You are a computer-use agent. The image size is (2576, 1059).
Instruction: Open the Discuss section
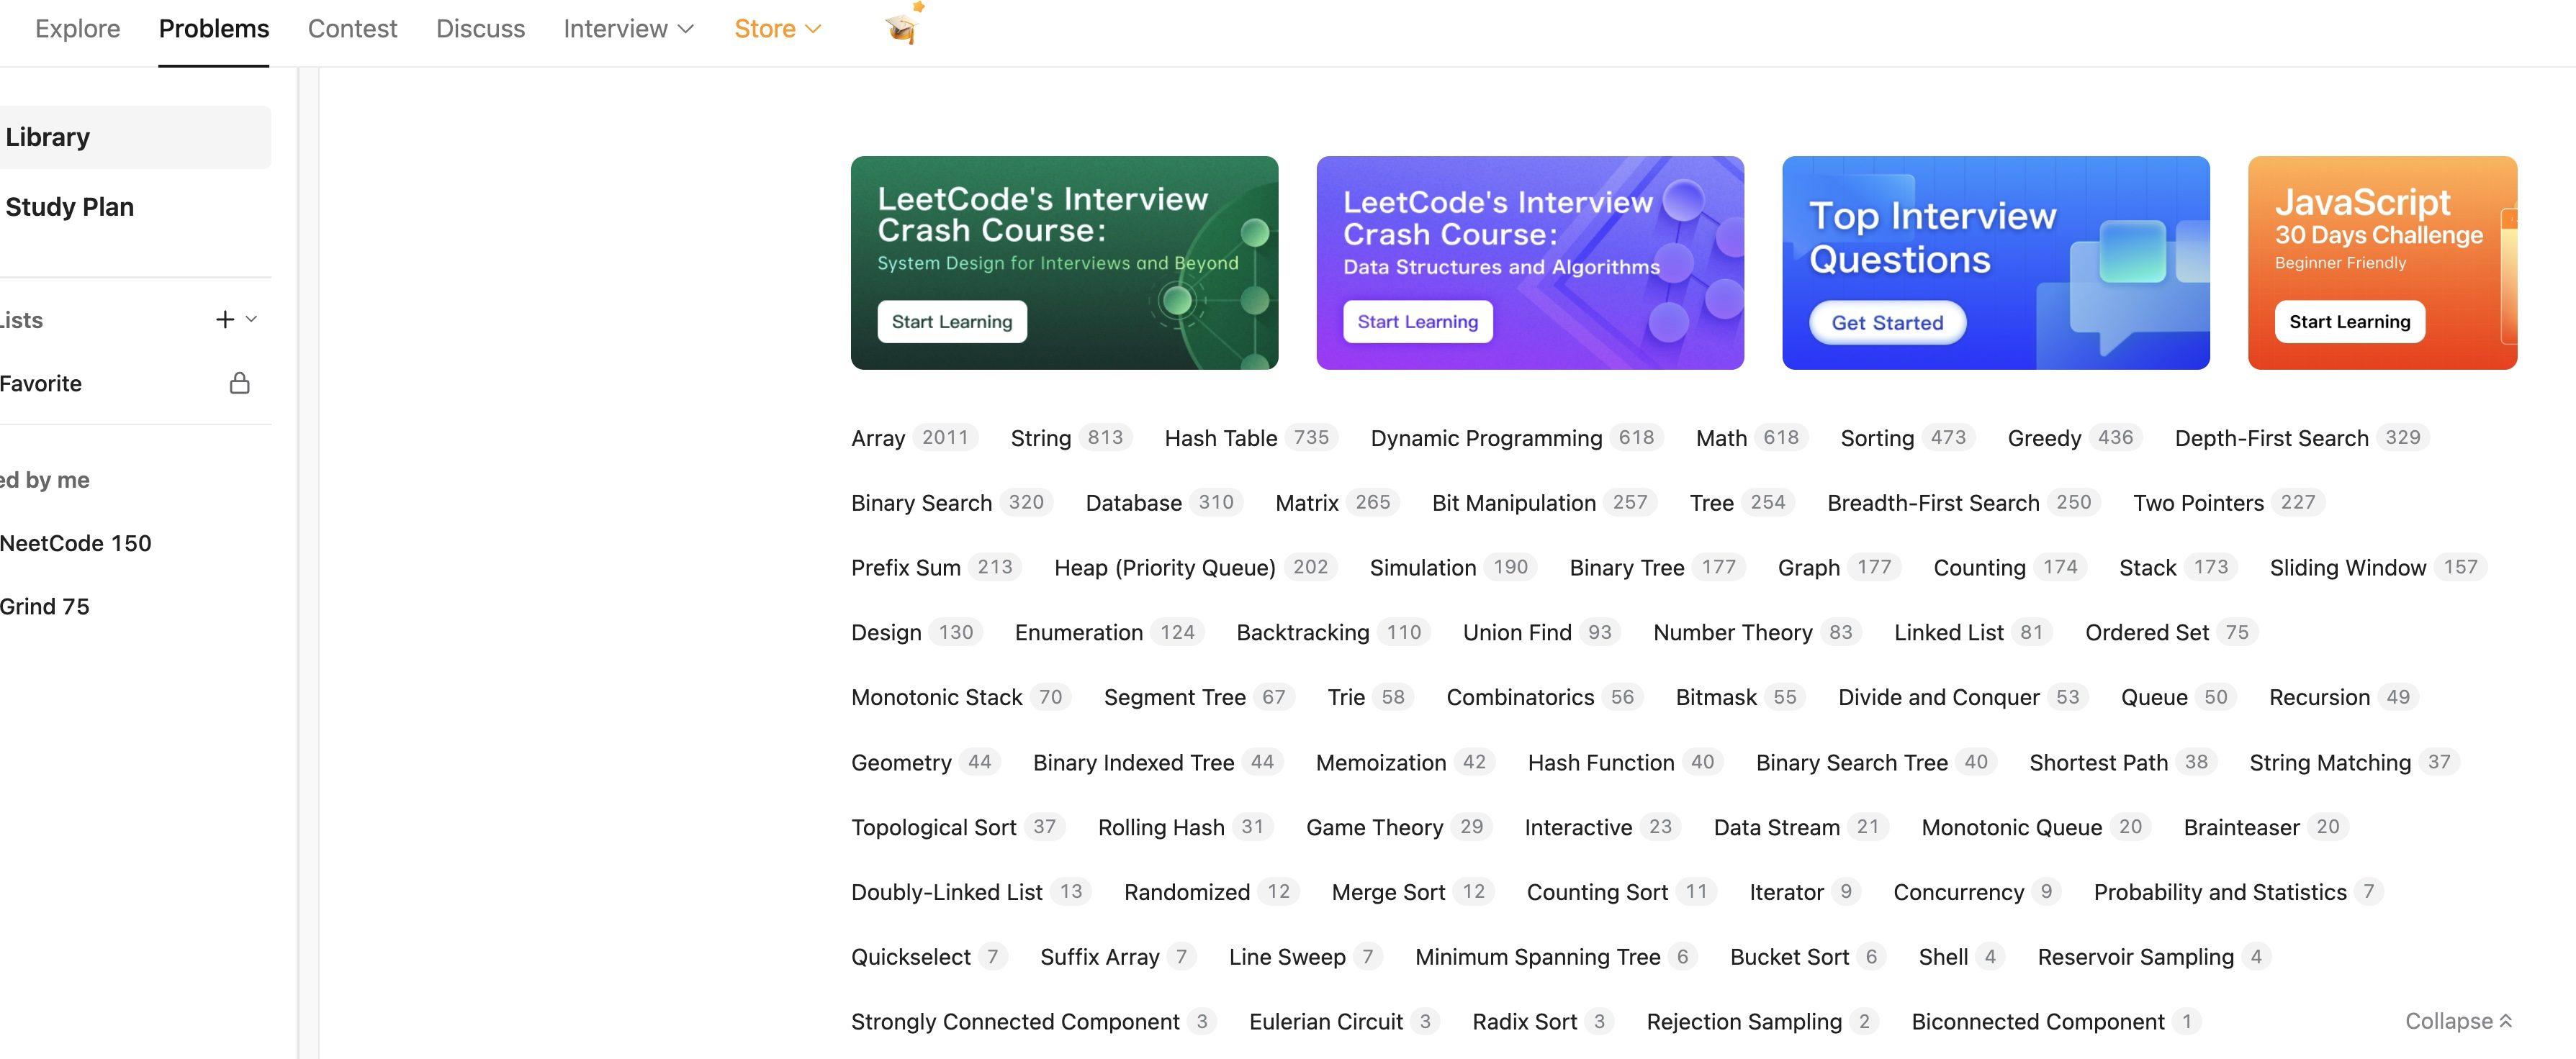(x=480, y=29)
